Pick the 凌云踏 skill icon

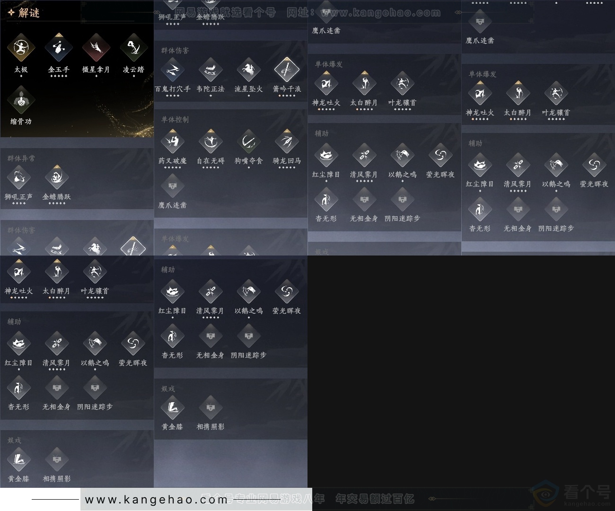coord(133,48)
